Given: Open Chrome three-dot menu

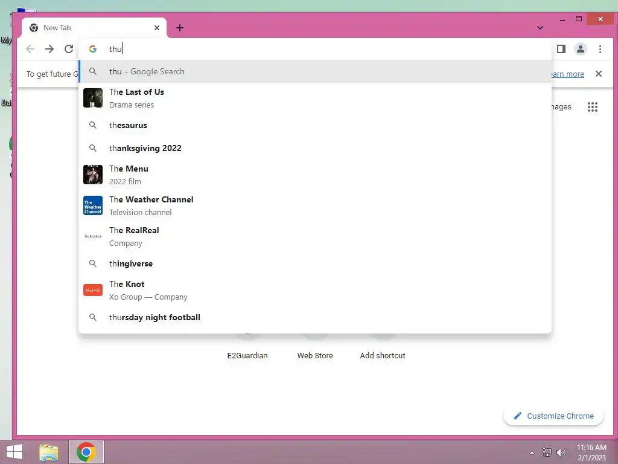Looking at the screenshot, I should point(600,49).
